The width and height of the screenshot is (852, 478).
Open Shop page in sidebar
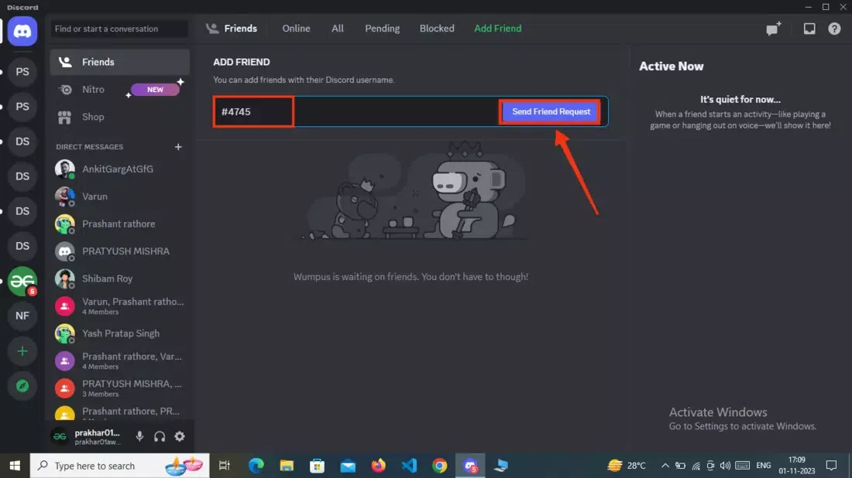(x=119, y=117)
